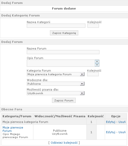Focus the Nazwa Kategorii input field
Viewport: 128px width, 146px height.
tap(56, 26)
